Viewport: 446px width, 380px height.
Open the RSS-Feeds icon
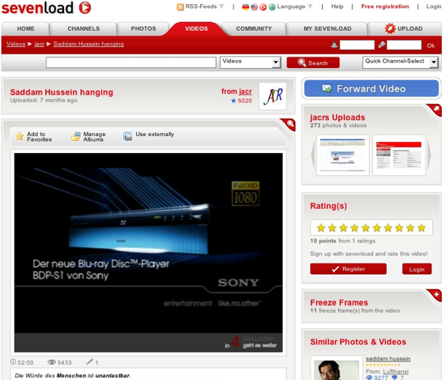coord(180,6)
